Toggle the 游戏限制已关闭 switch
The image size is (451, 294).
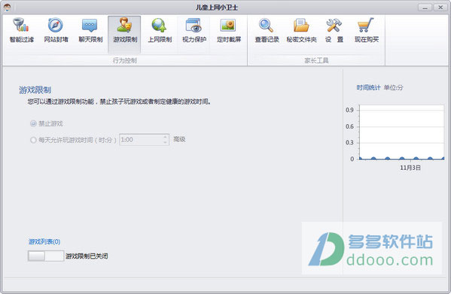point(46,256)
